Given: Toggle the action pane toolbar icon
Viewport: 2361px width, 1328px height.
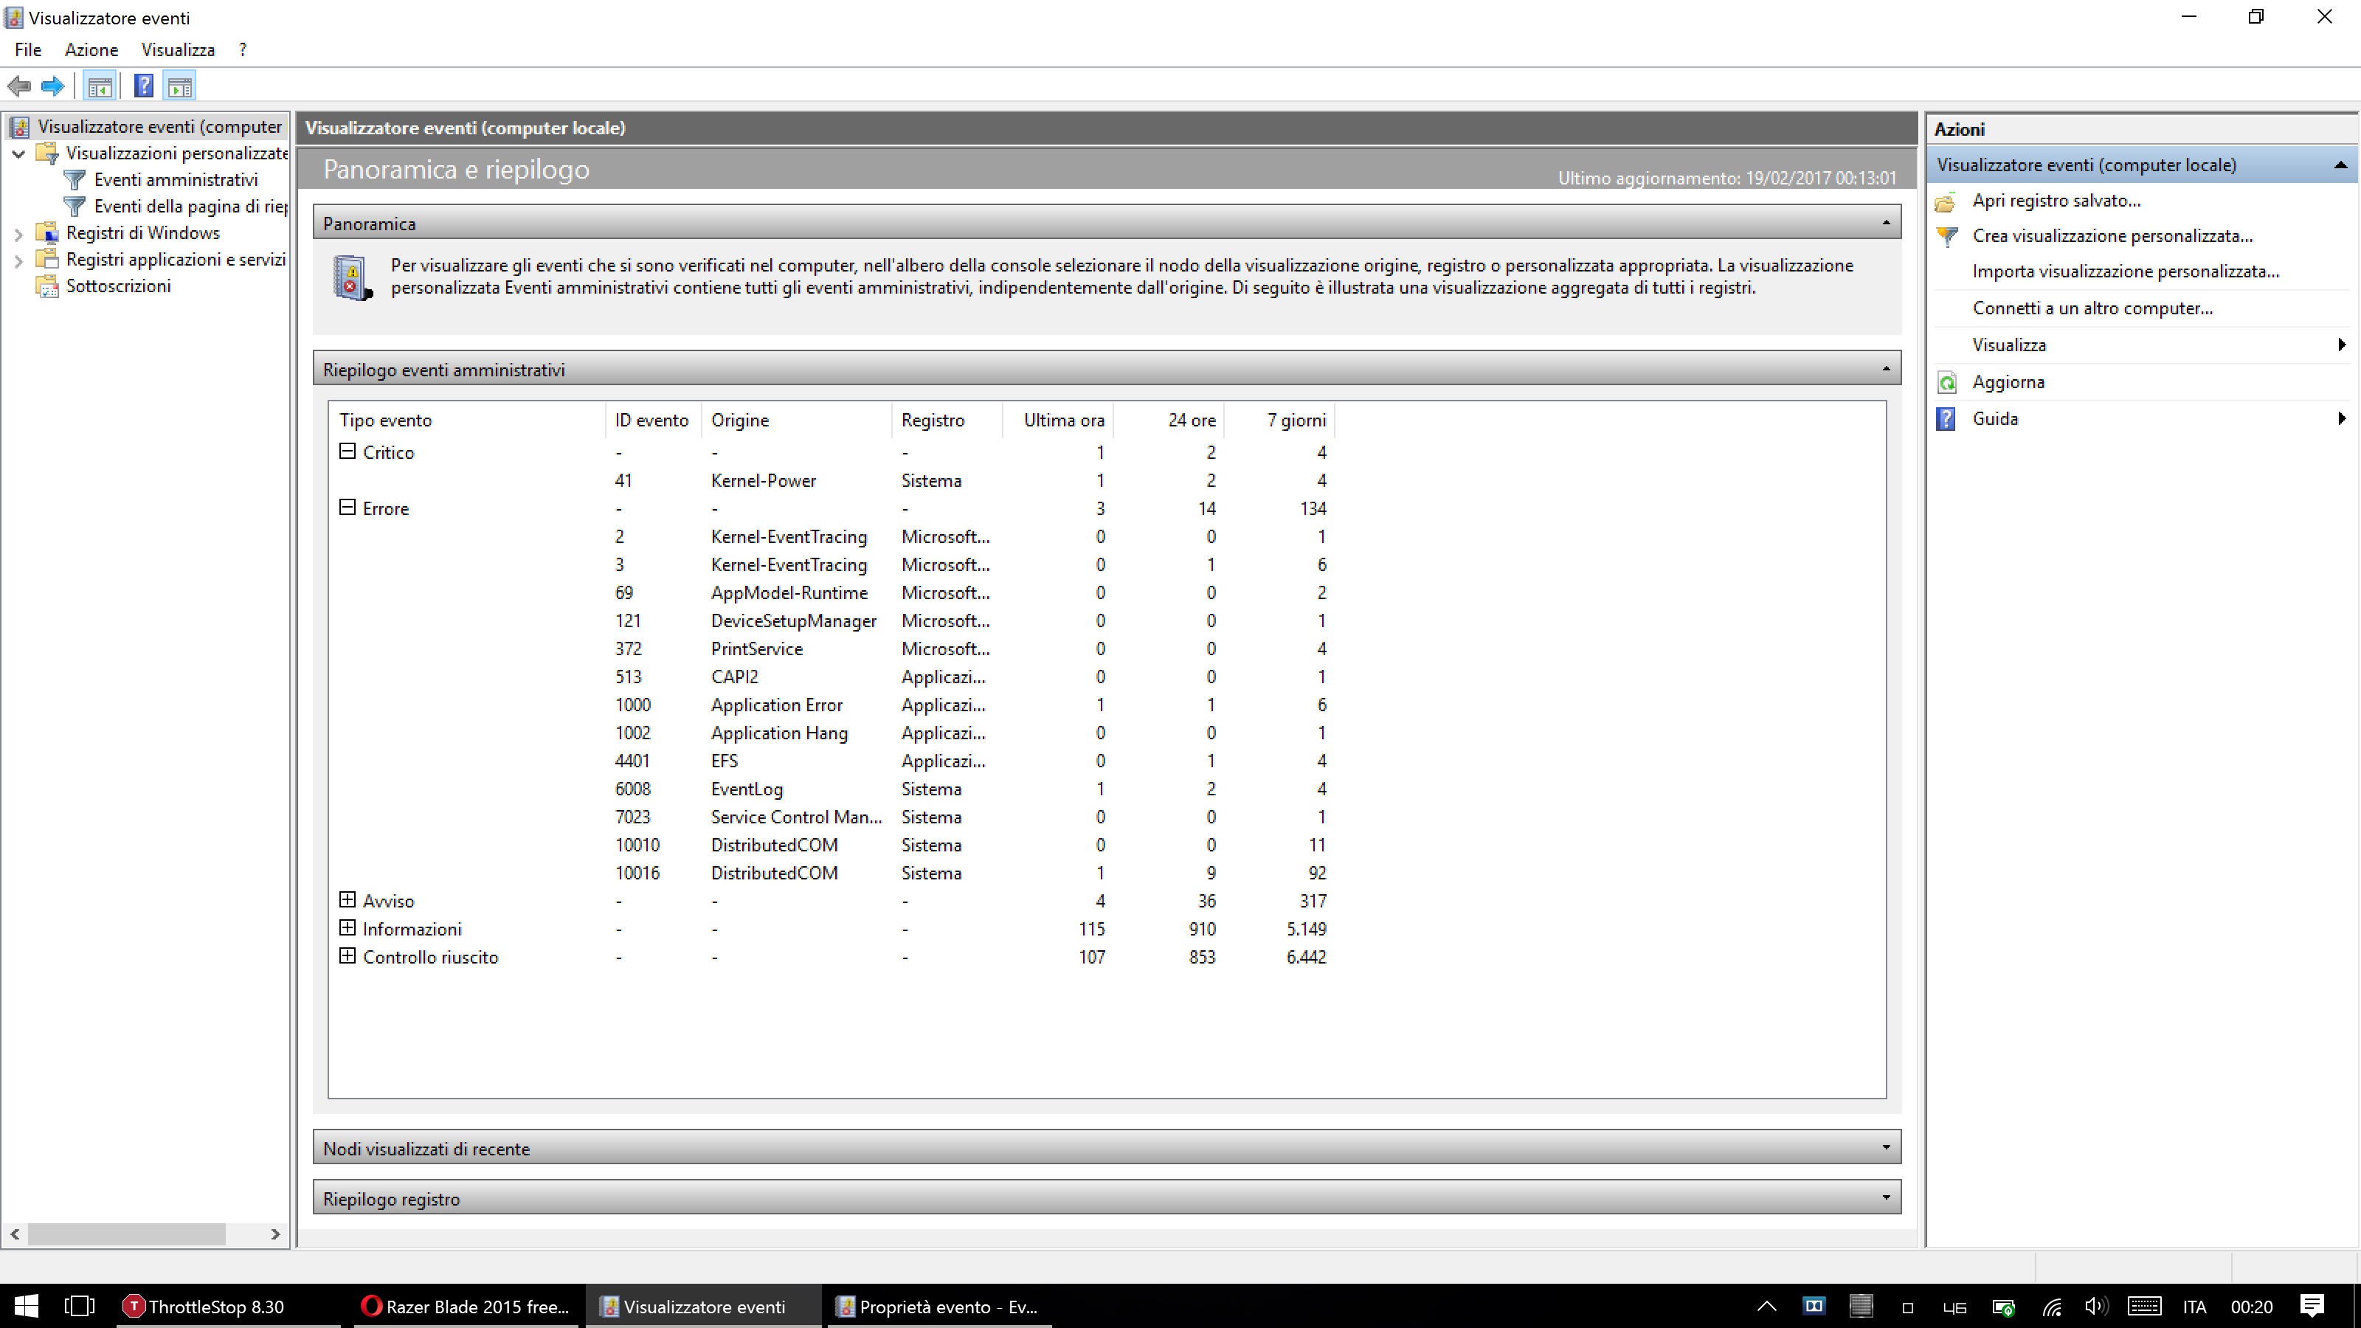Looking at the screenshot, I should (179, 86).
